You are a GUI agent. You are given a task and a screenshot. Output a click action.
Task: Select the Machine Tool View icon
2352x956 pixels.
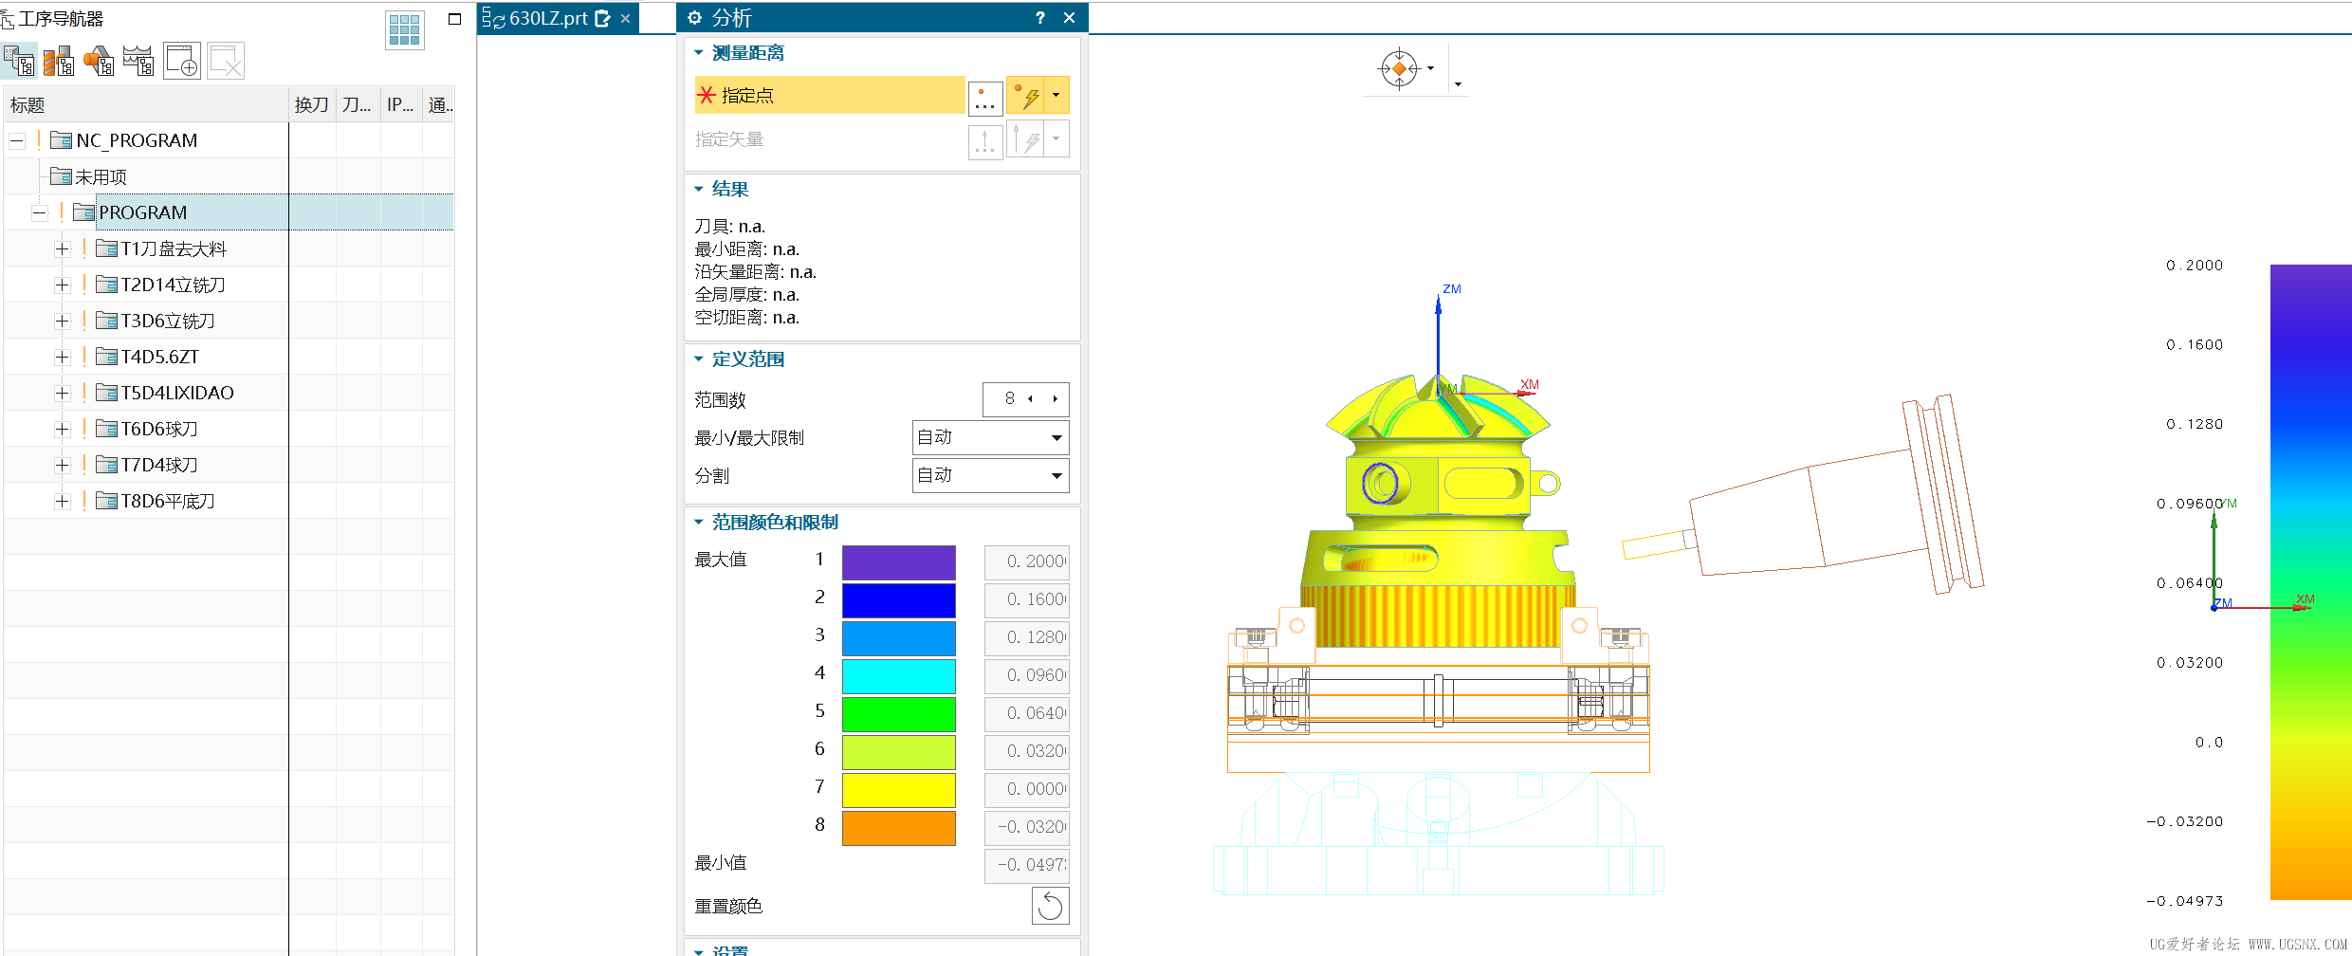59,60
